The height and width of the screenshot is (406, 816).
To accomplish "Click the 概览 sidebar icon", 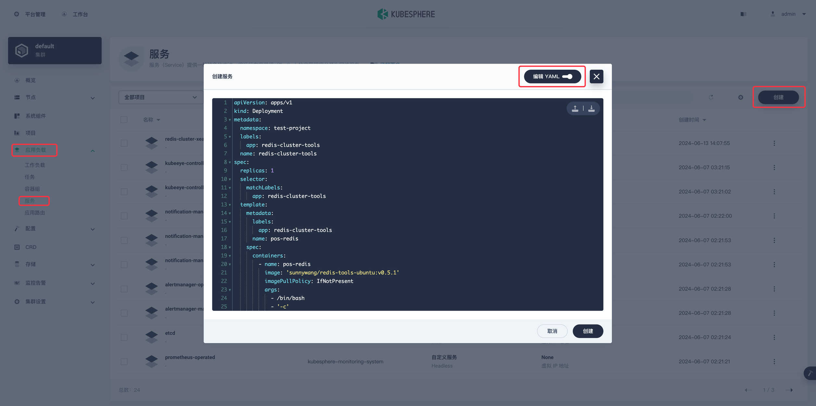I will click(17, 80).
